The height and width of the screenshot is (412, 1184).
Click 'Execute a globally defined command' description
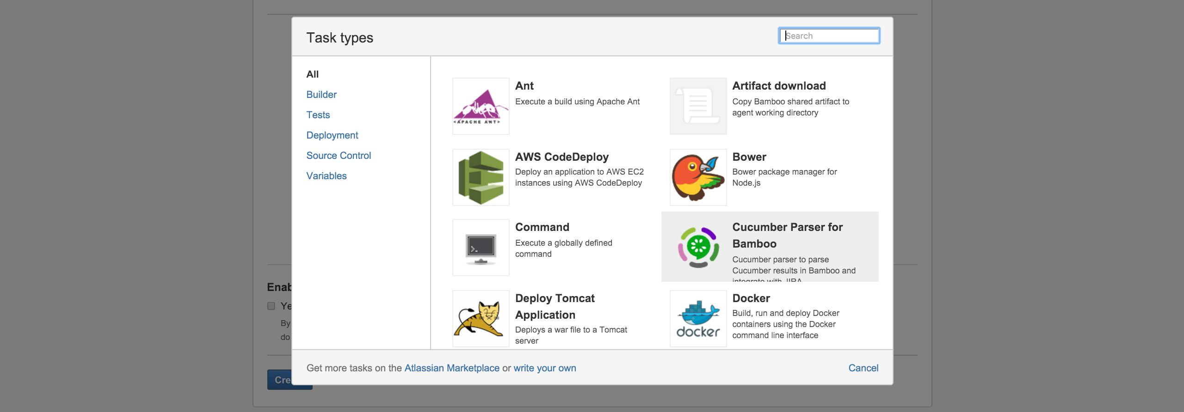(564, 248)
